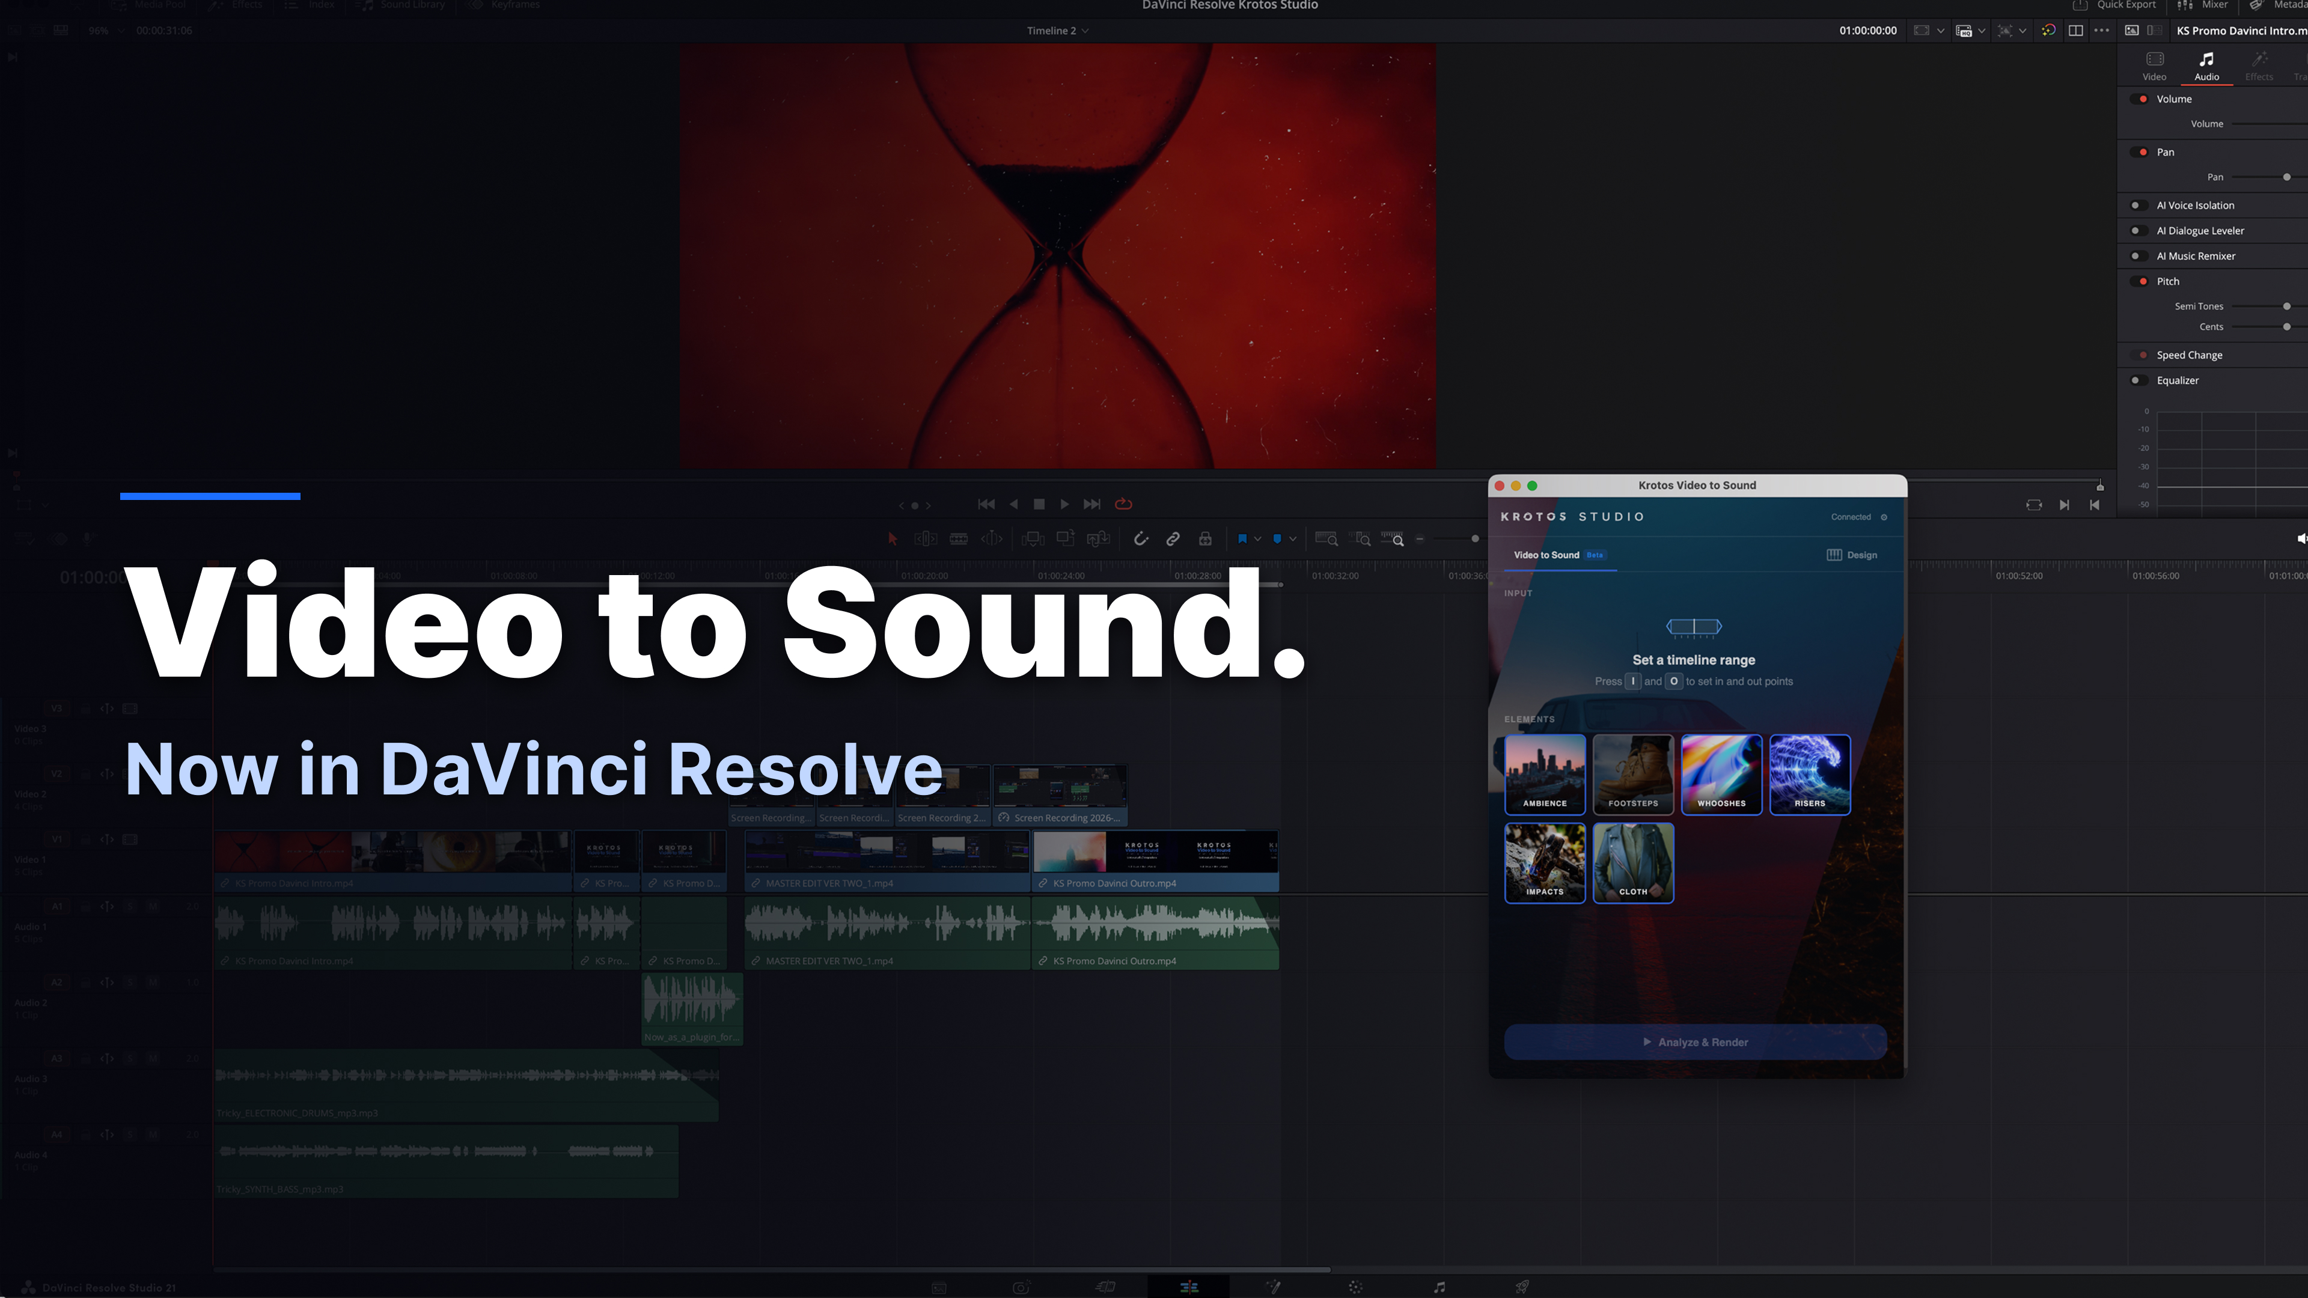Toggle the red loop playback button
Screen dimensions: 2308x1298
[x=1123, y=504]
